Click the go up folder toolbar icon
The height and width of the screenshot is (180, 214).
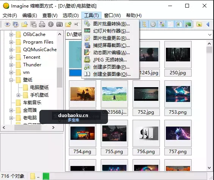pyautogui.click(x=199, y=25)
